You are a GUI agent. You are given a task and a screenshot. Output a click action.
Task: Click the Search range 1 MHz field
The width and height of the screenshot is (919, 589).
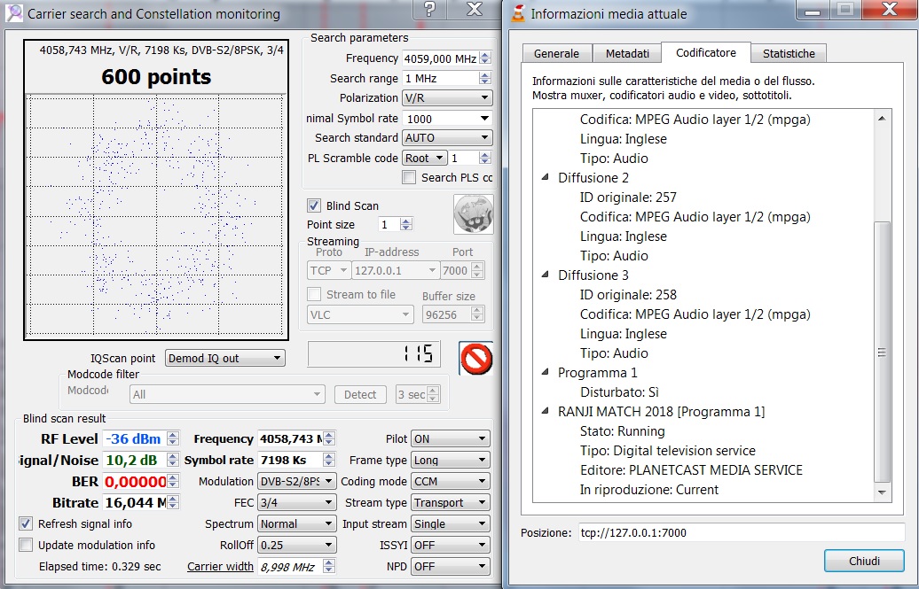[440, 79]
